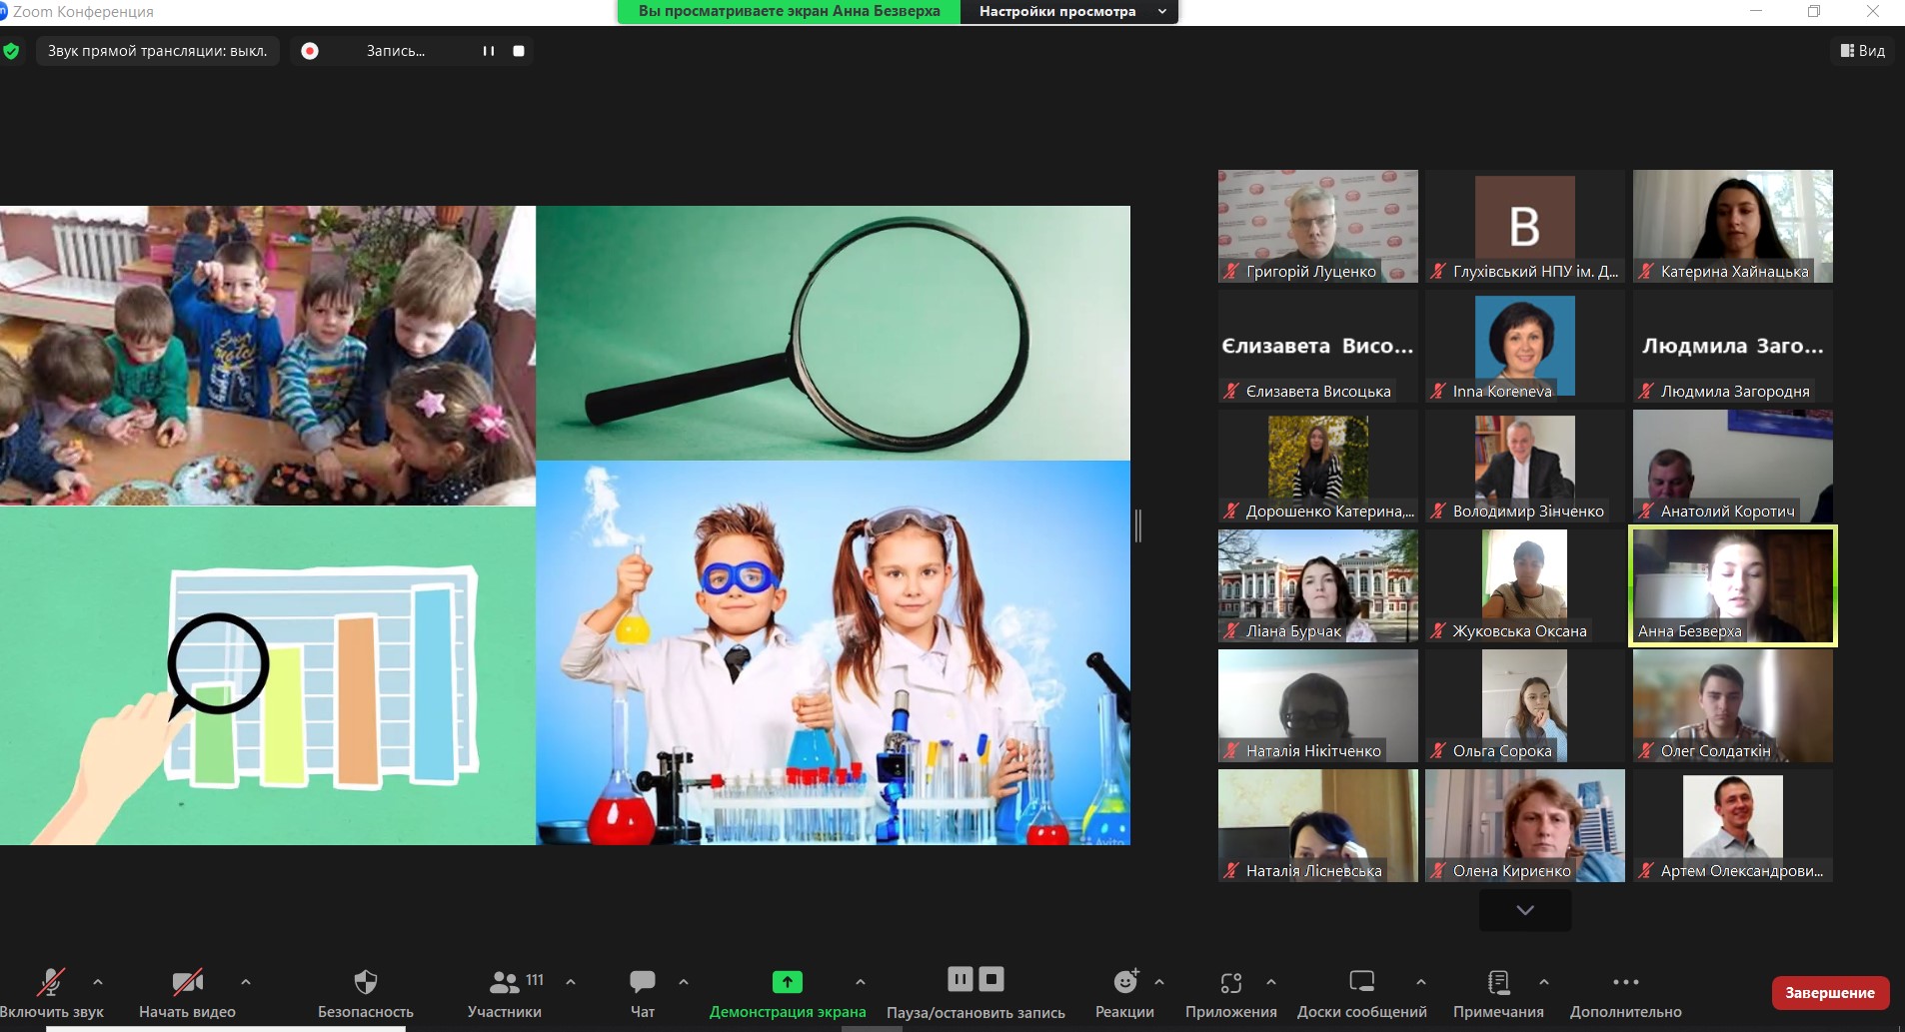Click the divider handle beside the shared screen
This screenshot has height=1032, width=1905.
point(1138,525)
